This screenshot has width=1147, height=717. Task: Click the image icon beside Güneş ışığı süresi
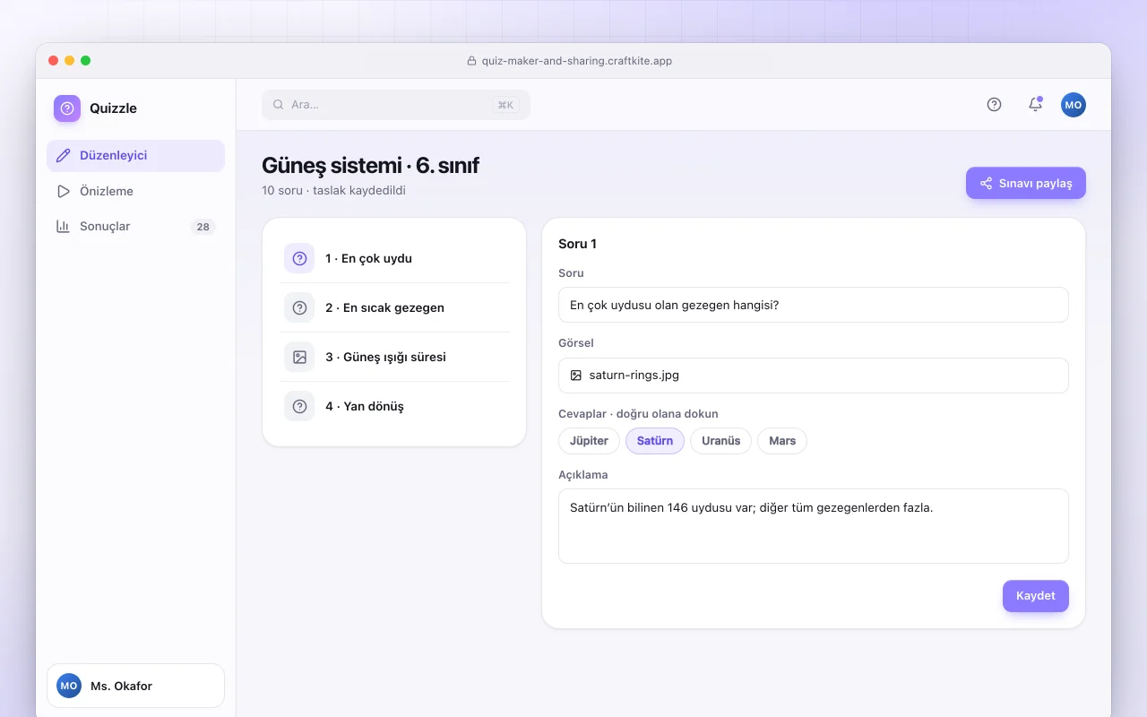click(x=299, y=357)
